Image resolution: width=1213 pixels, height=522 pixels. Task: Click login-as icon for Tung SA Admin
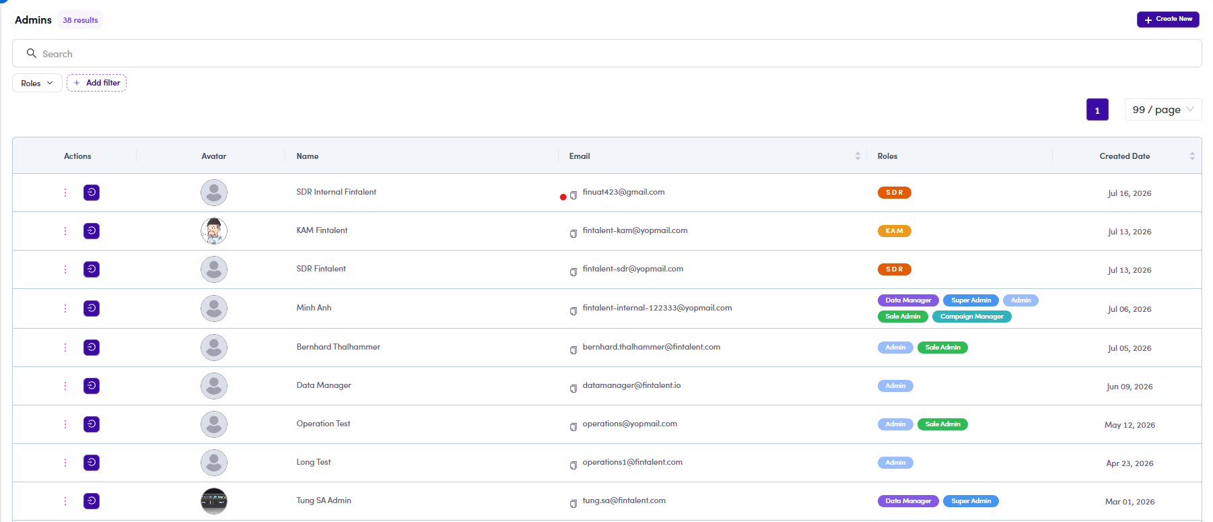point(92,501)
